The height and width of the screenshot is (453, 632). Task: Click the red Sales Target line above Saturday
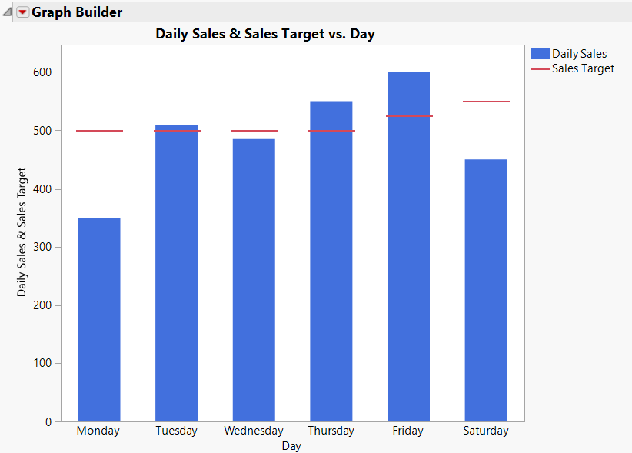coord(486,100)
